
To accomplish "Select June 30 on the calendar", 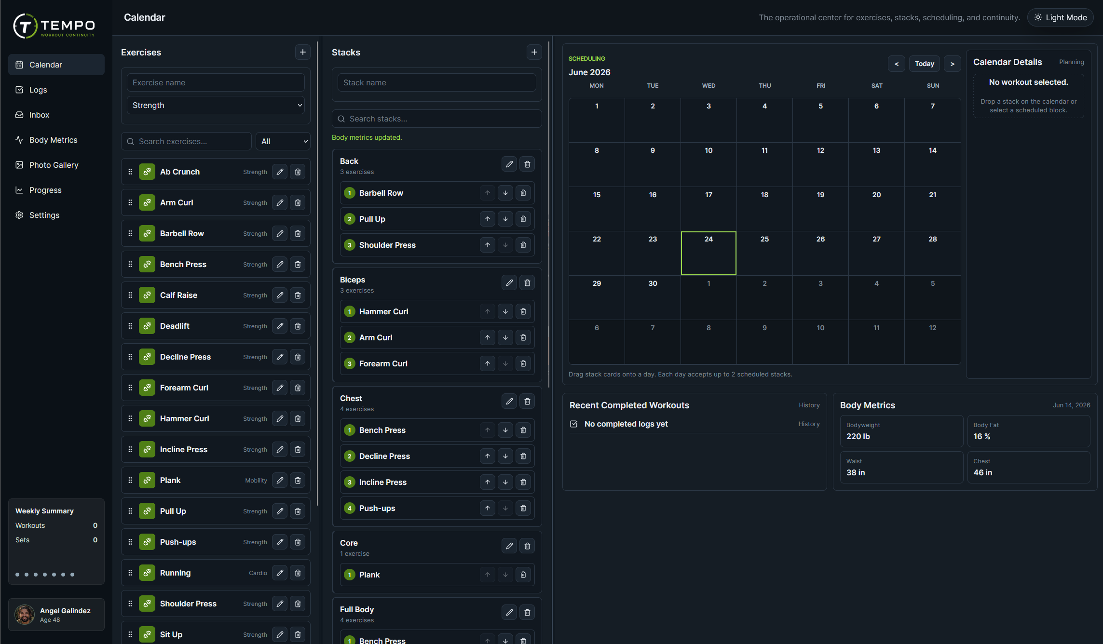I will 653,298.
